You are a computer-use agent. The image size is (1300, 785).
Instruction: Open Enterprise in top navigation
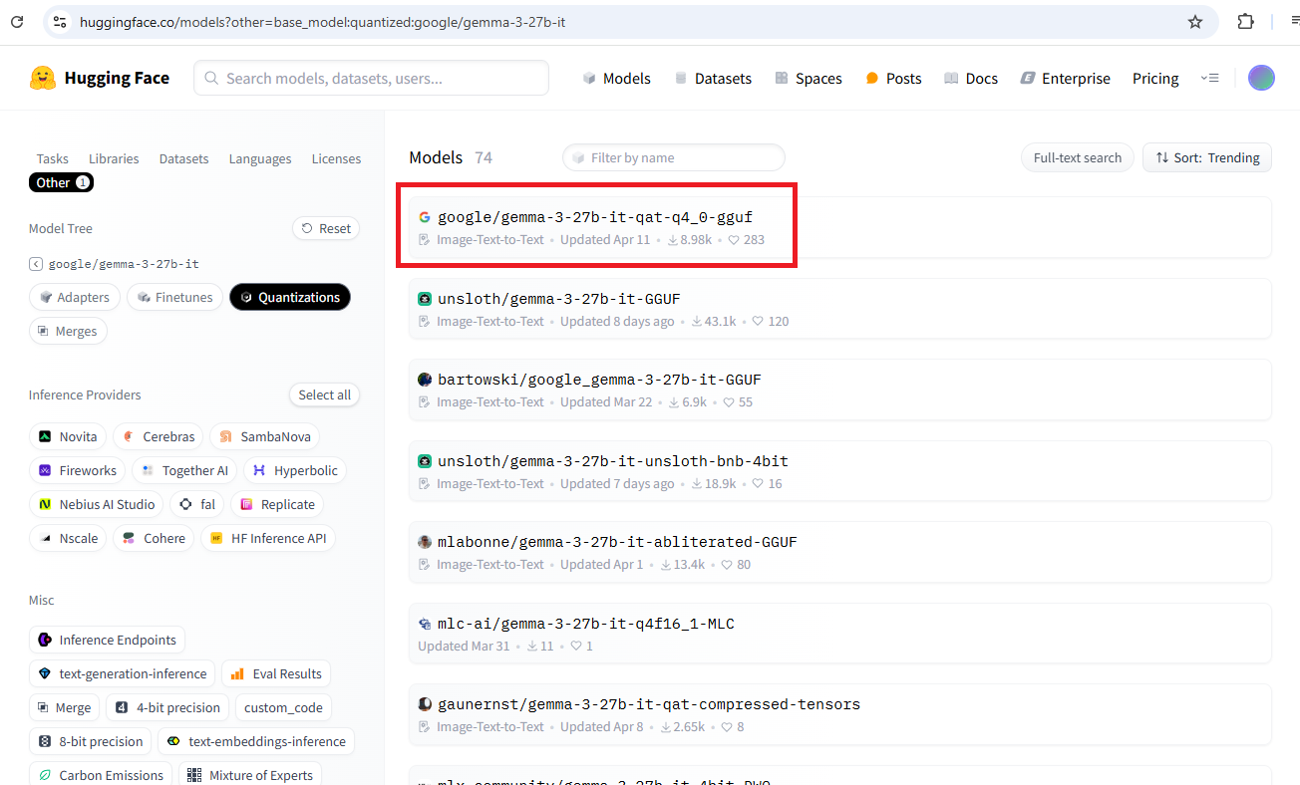pos(1066,78)
